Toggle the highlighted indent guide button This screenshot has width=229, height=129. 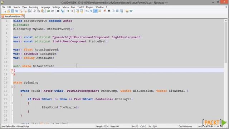96,11
